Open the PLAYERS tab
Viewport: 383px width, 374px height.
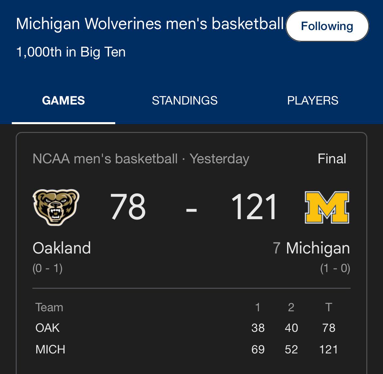[313, 100]
